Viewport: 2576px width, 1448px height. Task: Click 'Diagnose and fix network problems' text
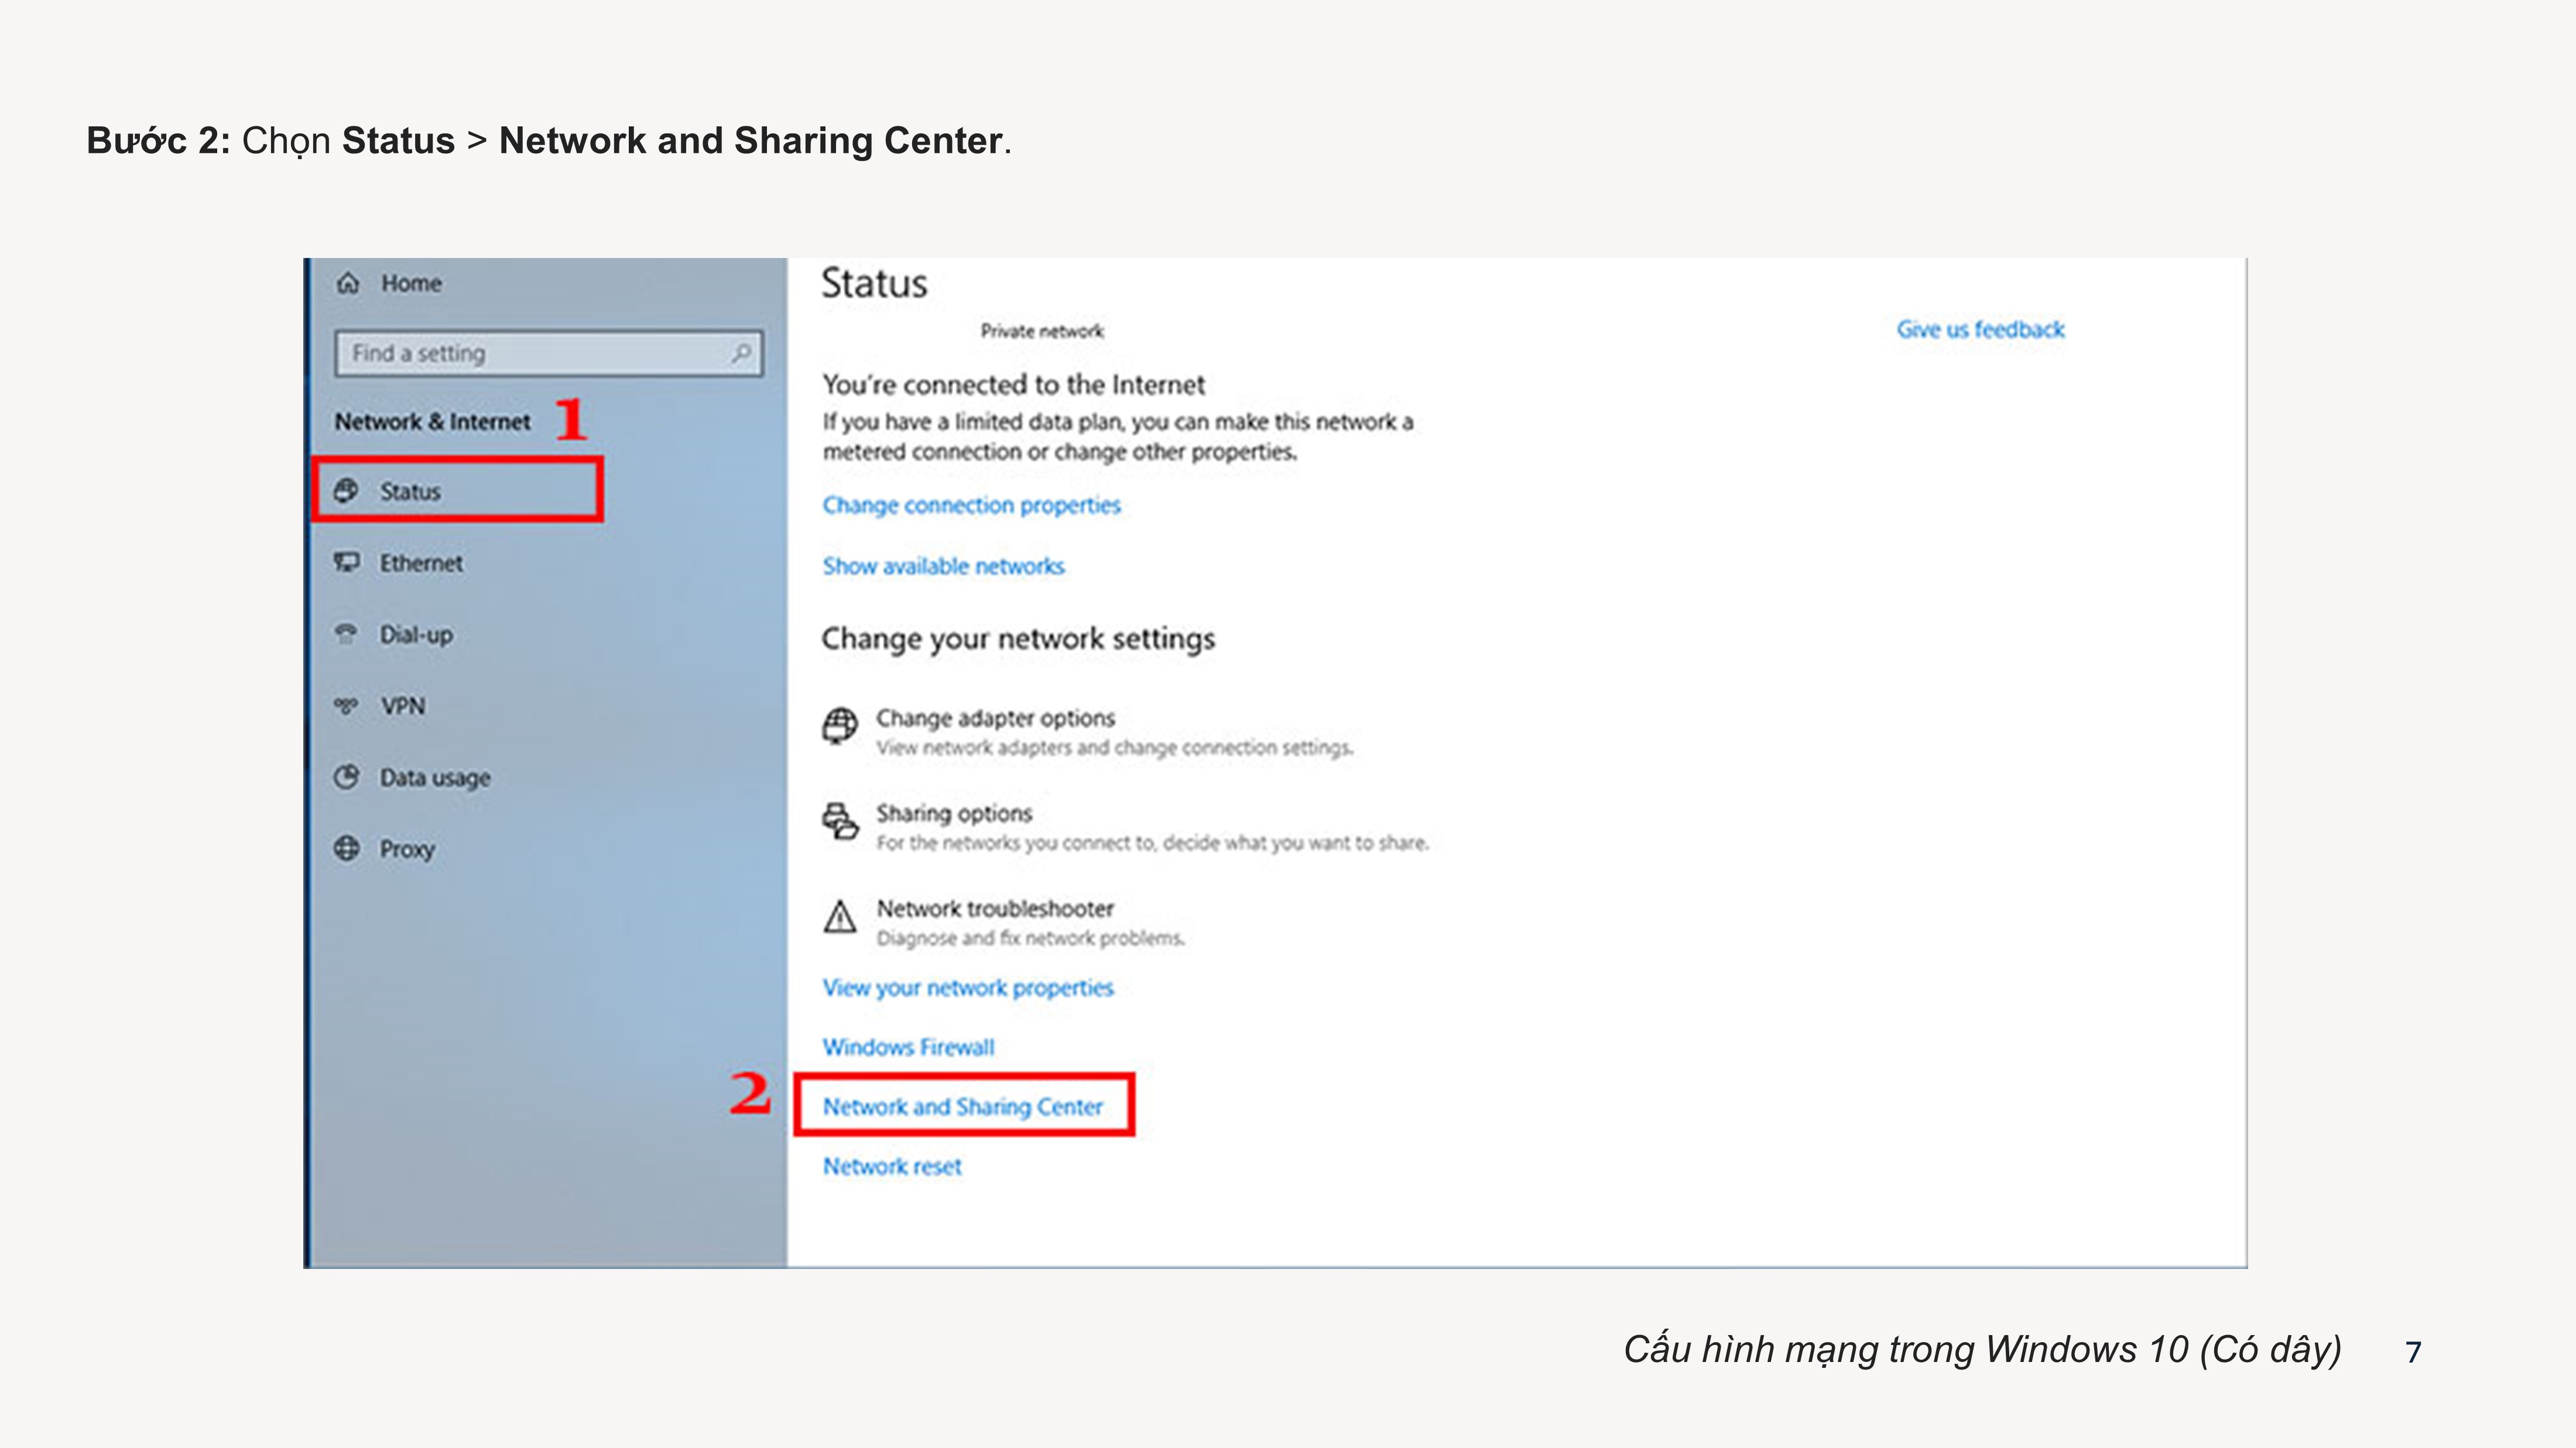(x=1031, y=938)
